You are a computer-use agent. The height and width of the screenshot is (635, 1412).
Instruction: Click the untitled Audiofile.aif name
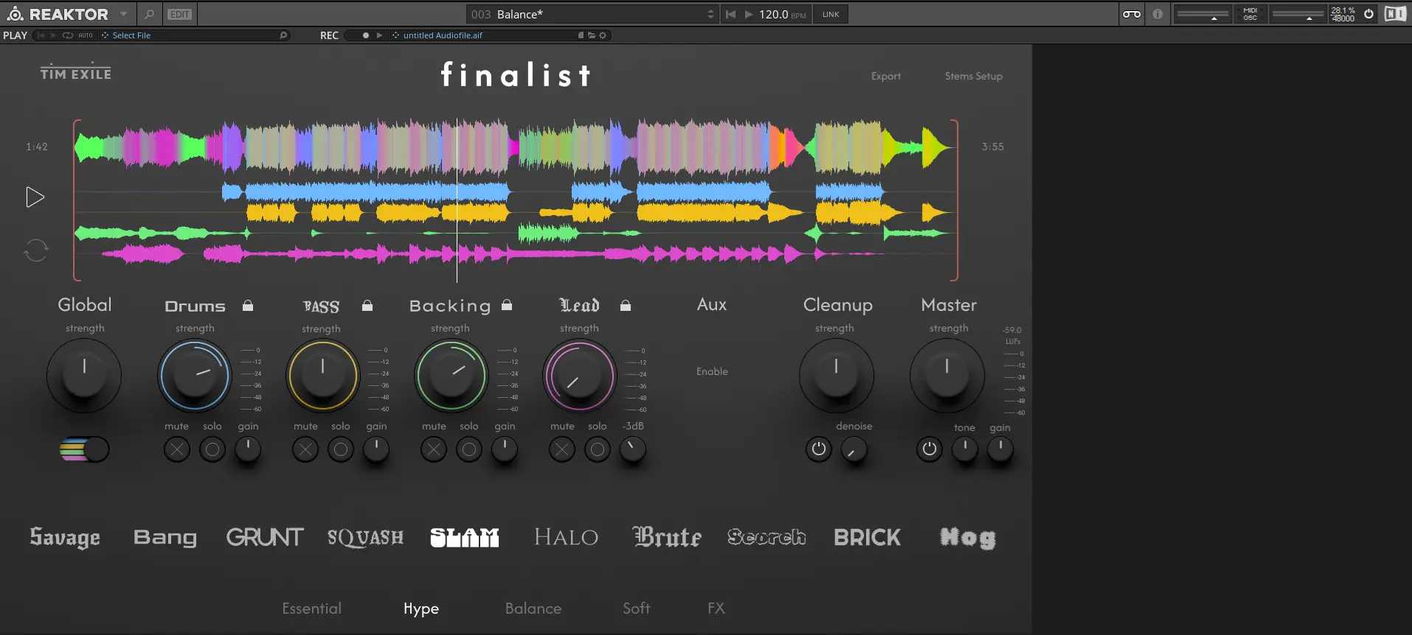(x=443, y=35)
